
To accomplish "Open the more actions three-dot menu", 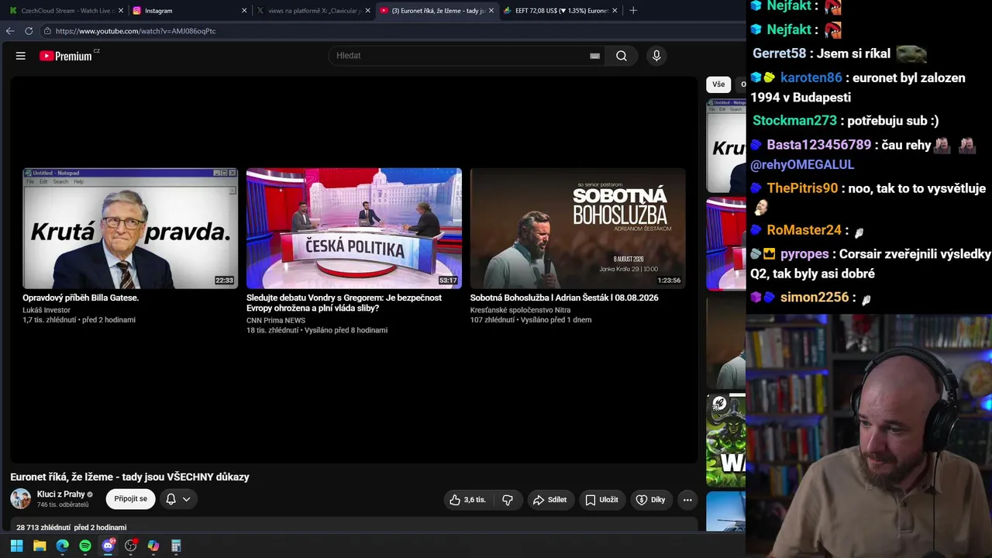I will pyautogui.click(x=687, y=500).
